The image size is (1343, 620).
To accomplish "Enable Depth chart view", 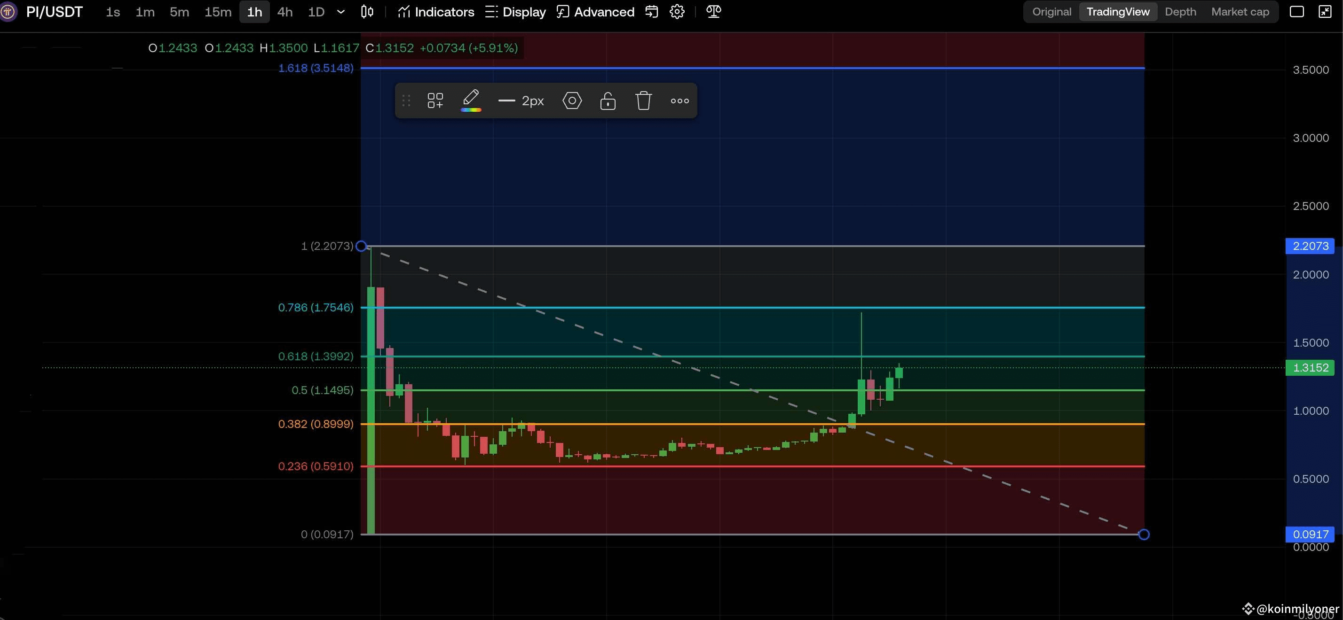I will coord(1180,11).
